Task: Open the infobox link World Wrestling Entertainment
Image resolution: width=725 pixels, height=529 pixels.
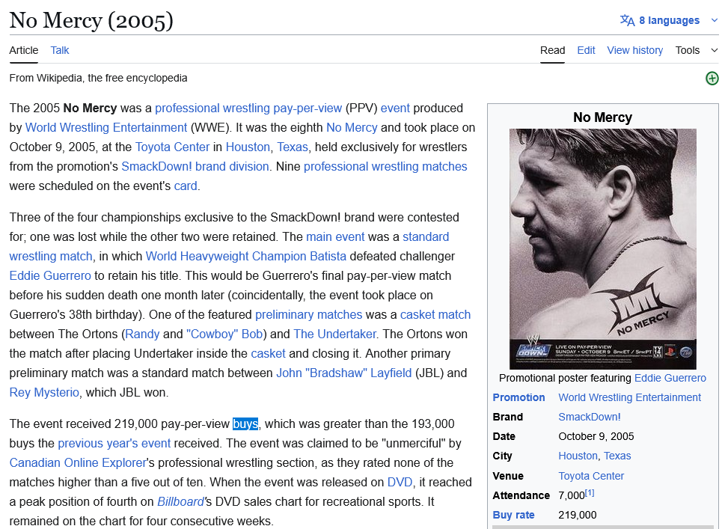Action: click(629, 397)
